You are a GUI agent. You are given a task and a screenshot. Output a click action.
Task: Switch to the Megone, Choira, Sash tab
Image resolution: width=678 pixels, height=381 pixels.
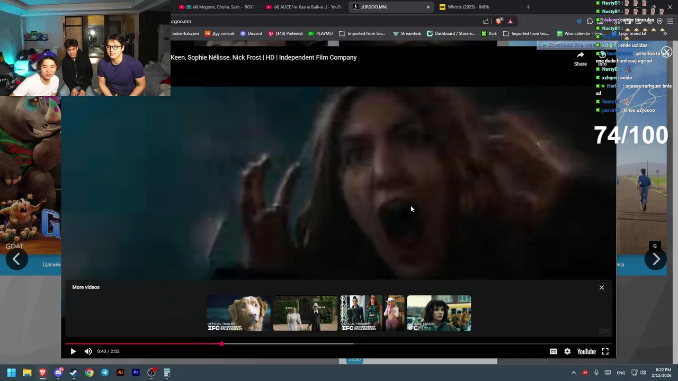(217, 7)
